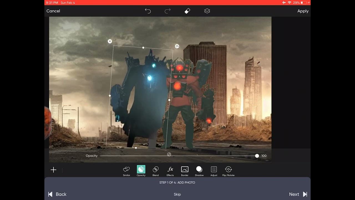
Task: Go Back to the previous step
Action: tap(57, 194)
